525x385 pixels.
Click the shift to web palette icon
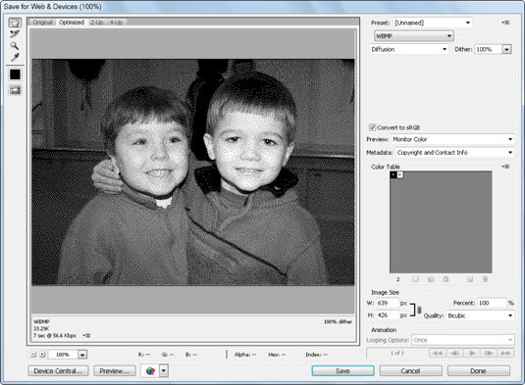click(x=431, y=279)
